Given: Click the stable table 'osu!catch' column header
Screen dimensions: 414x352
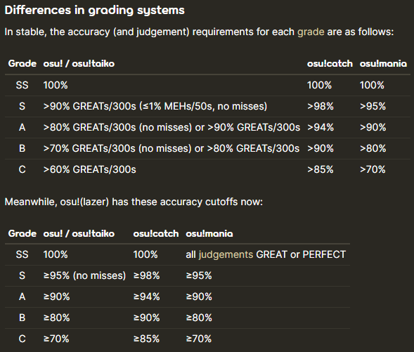Looking at the screenshot, I should coord(330,64).
